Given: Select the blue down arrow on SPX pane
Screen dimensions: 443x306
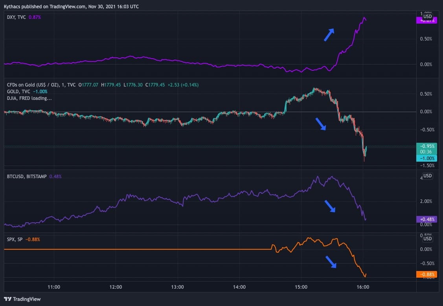Looking at the screenshot, I should (330, 262).
